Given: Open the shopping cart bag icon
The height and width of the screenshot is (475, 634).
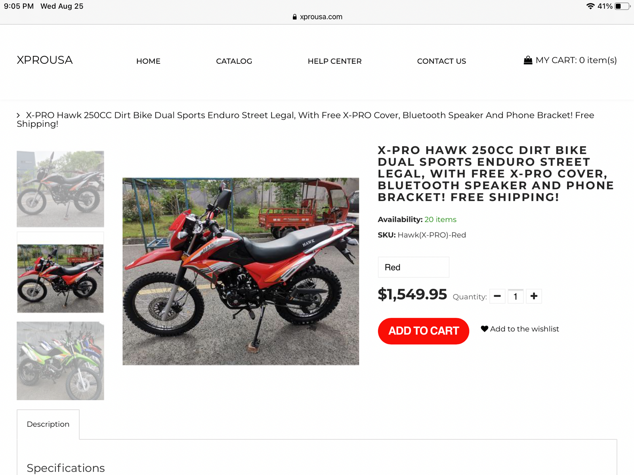Looking at the screenshot, I should click(x=528, y=60).
